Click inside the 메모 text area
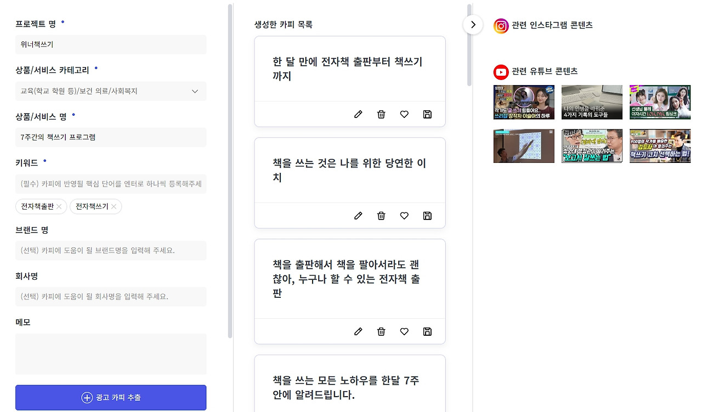Screen dimensions: 702x412 pyautogui.click(x=111, y=354)
